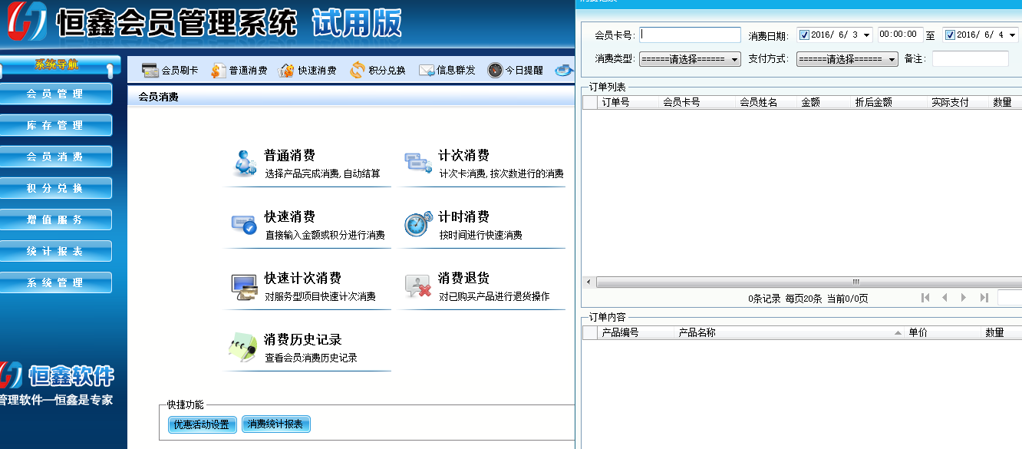
Task: Click the 今日提醒 clock icon
Action: click(x=495, y=71)
